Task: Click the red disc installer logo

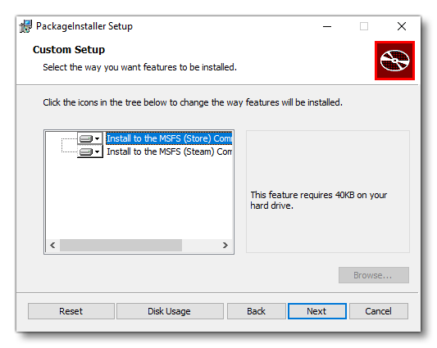Action: [x=394, y=61]
